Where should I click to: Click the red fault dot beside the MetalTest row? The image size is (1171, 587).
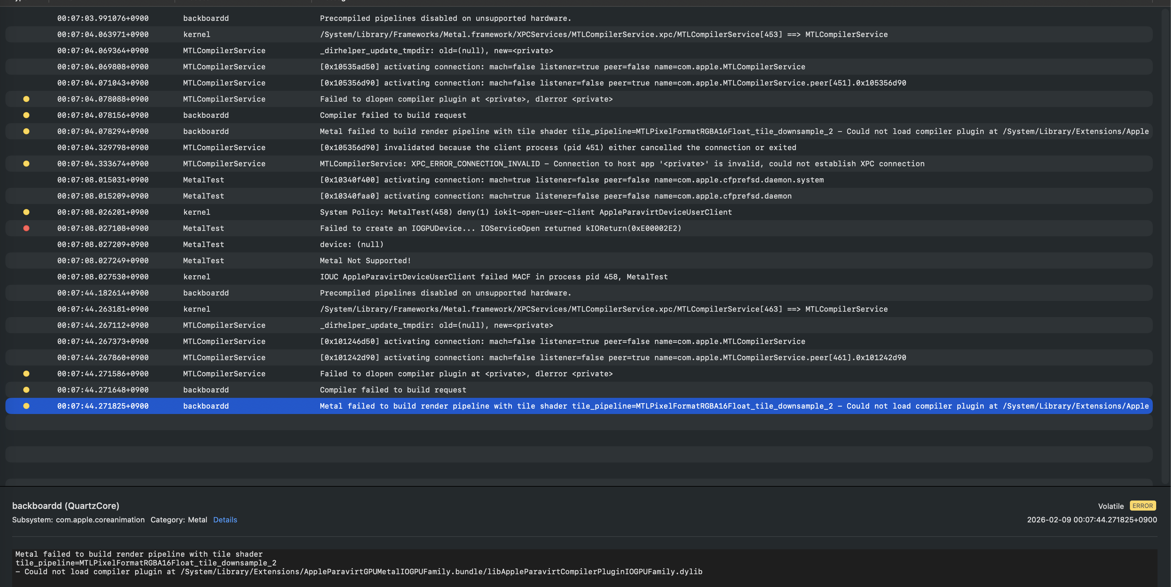pos(26,228)
